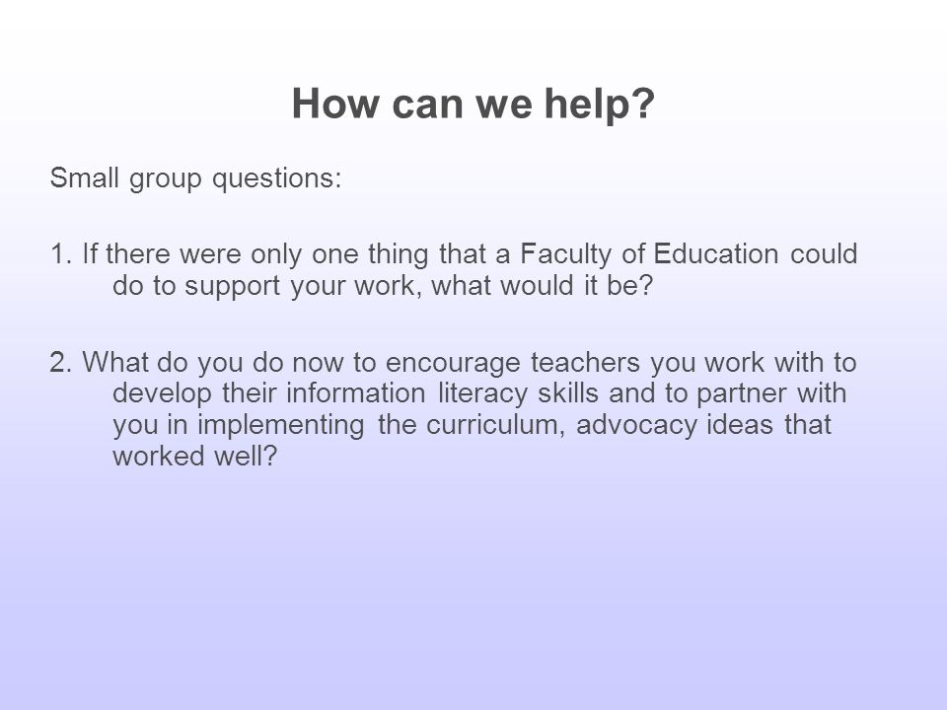Screen dimensions: 947x710
Task: Click the word 'questions:' in the heading
Action: (x=276, y=178)
